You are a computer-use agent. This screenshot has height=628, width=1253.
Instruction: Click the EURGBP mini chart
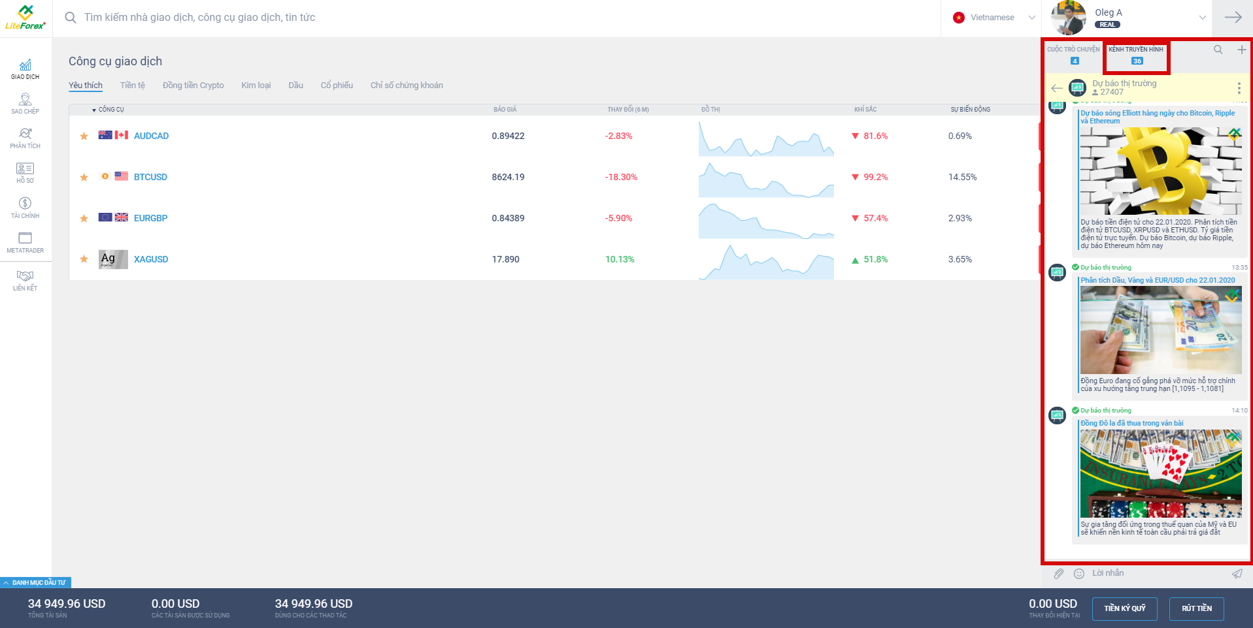pos(766,220)
